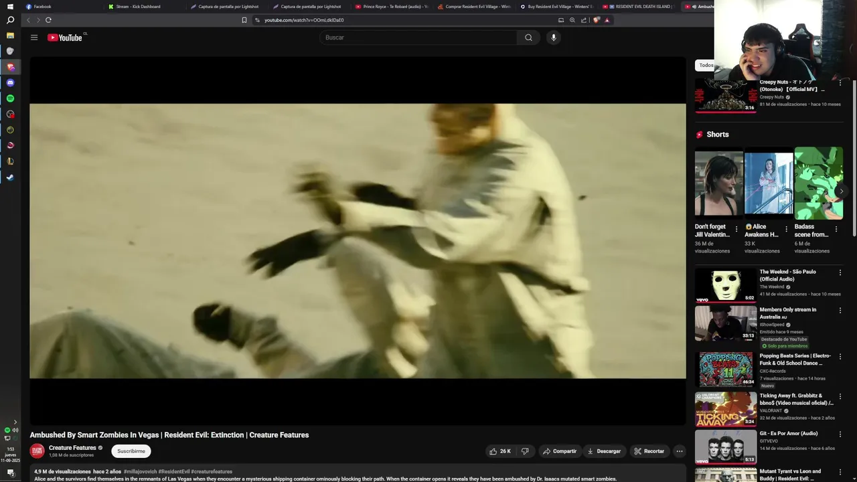Bookmark this page using the bookmark icon
Viewport: 857px width, 482px height.
tap(244, 20)
